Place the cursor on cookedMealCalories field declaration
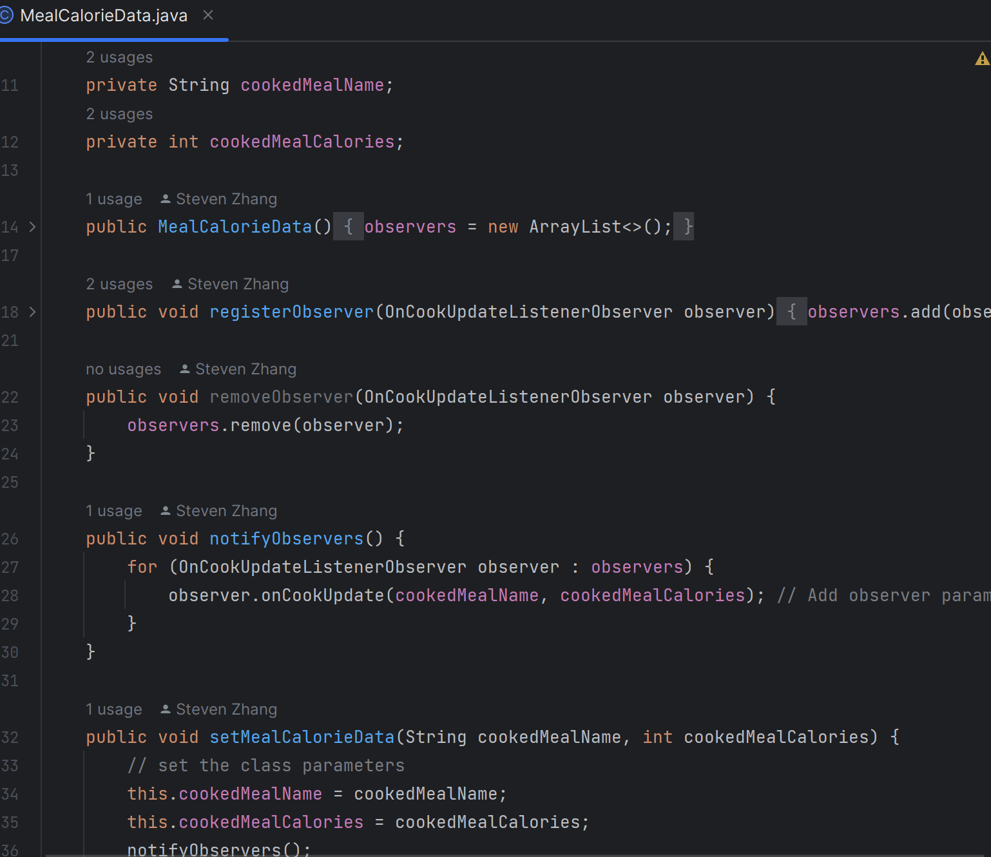Viewport: 991px width, 857px height. point(302,142)
